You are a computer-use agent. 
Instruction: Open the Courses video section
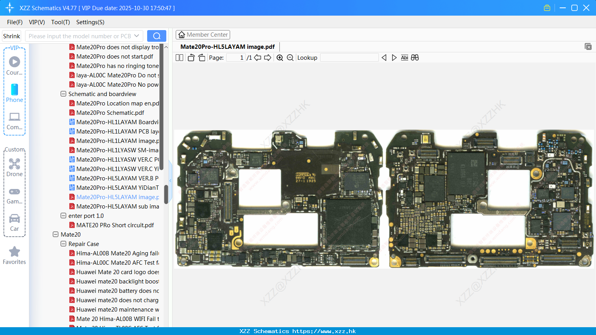(x=14, y=66)
